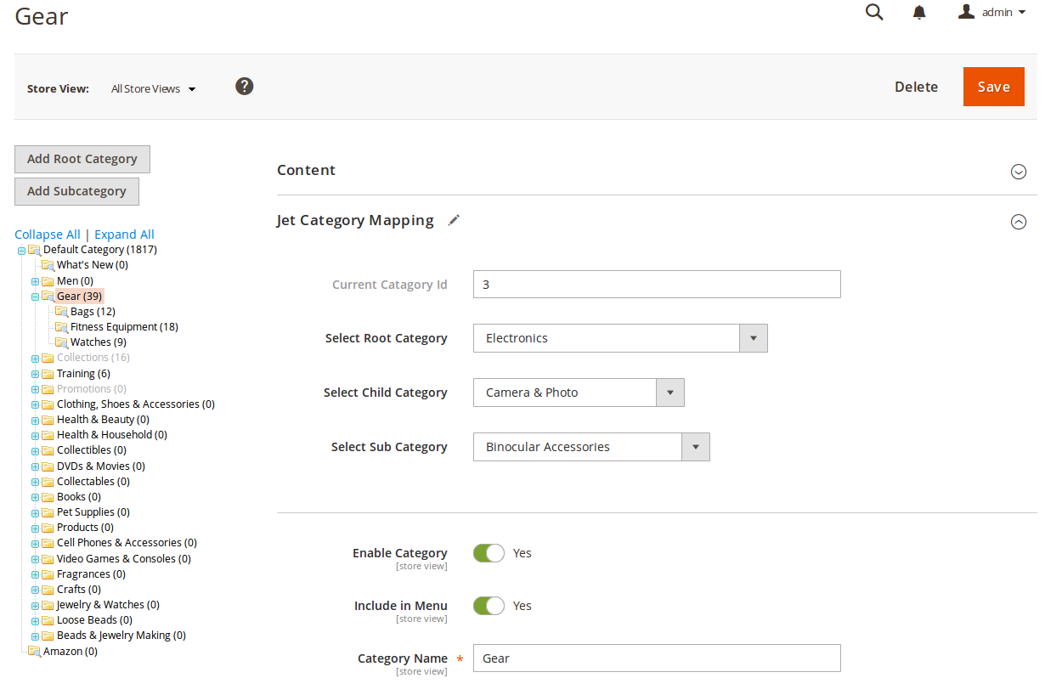Click the Delete button
The height and width of the screenshot is (695, 1062).
(916, 87)
